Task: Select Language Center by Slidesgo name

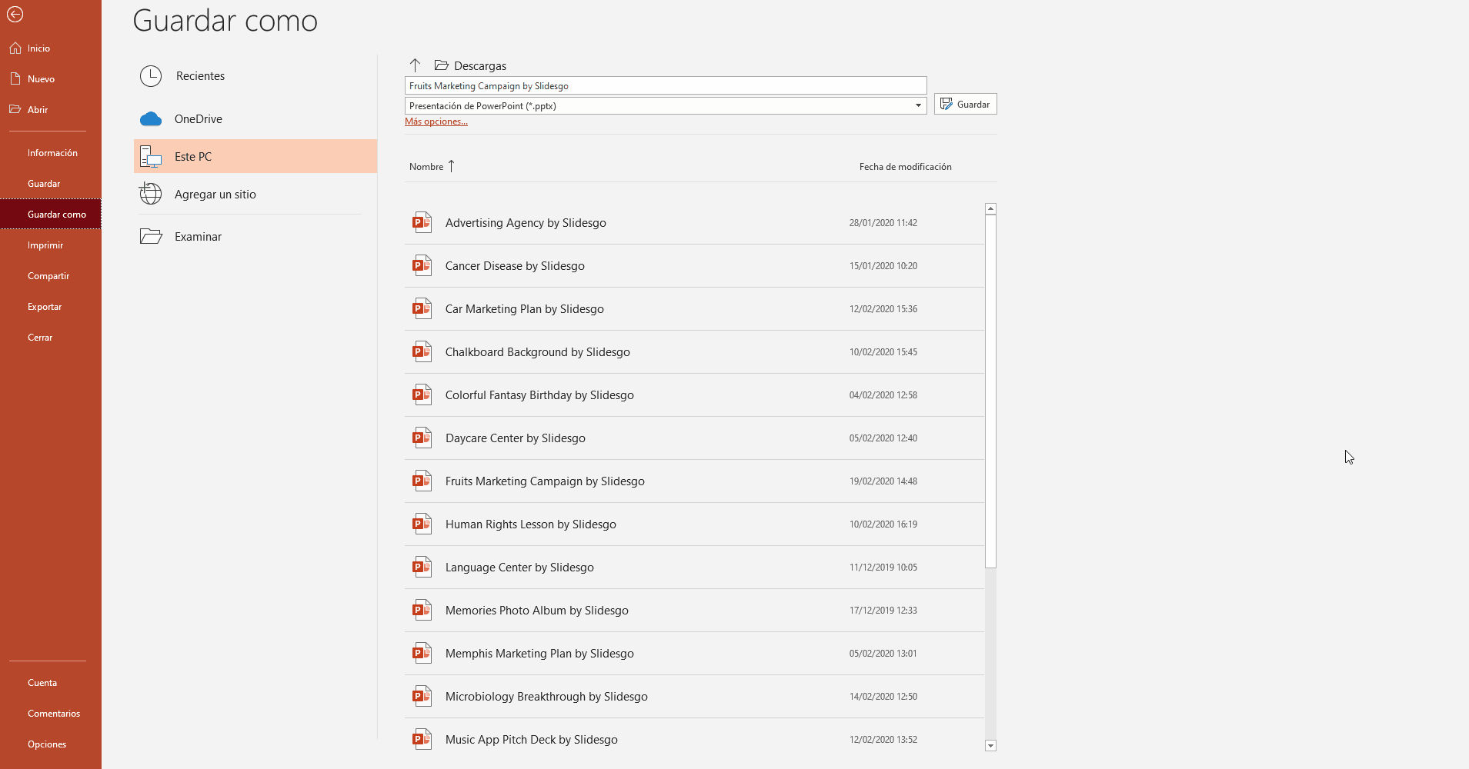Action: pos(519,568)
